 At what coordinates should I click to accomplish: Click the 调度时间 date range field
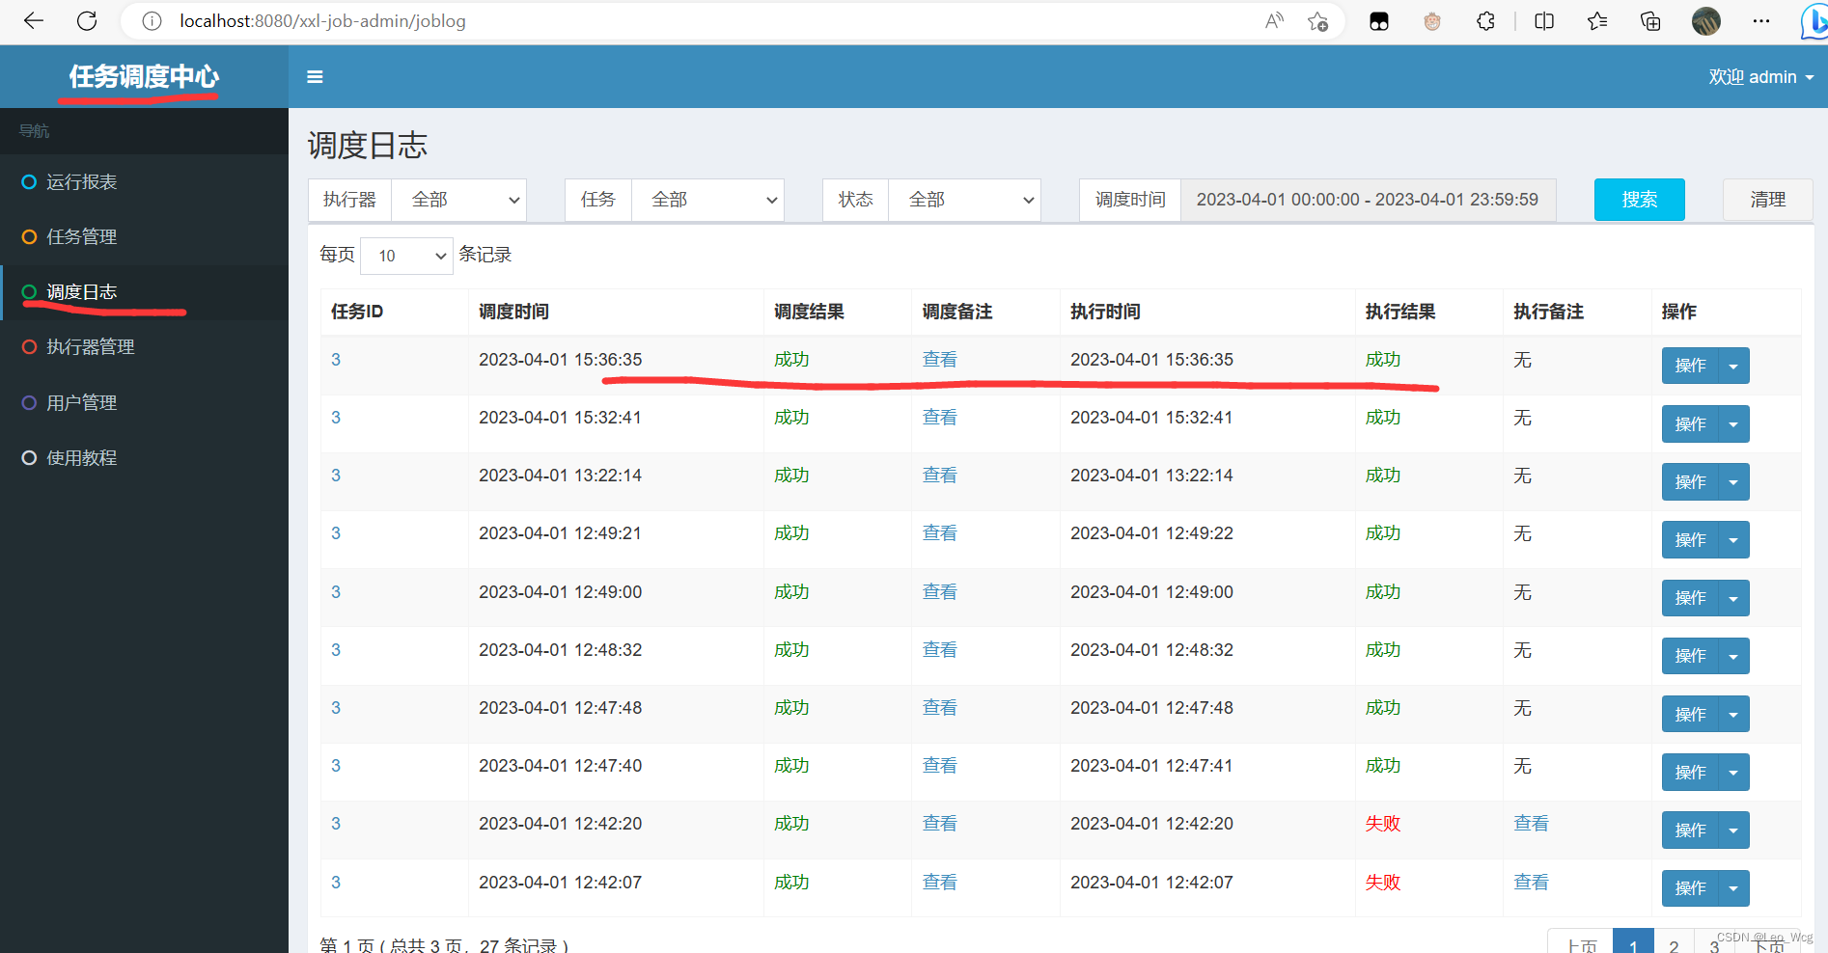coord(1367,200)
